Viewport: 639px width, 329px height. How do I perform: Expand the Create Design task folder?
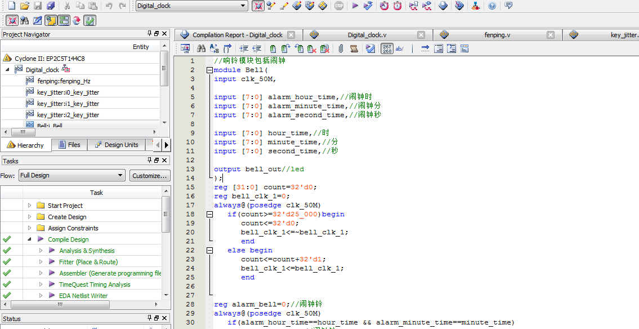(30, 217)
